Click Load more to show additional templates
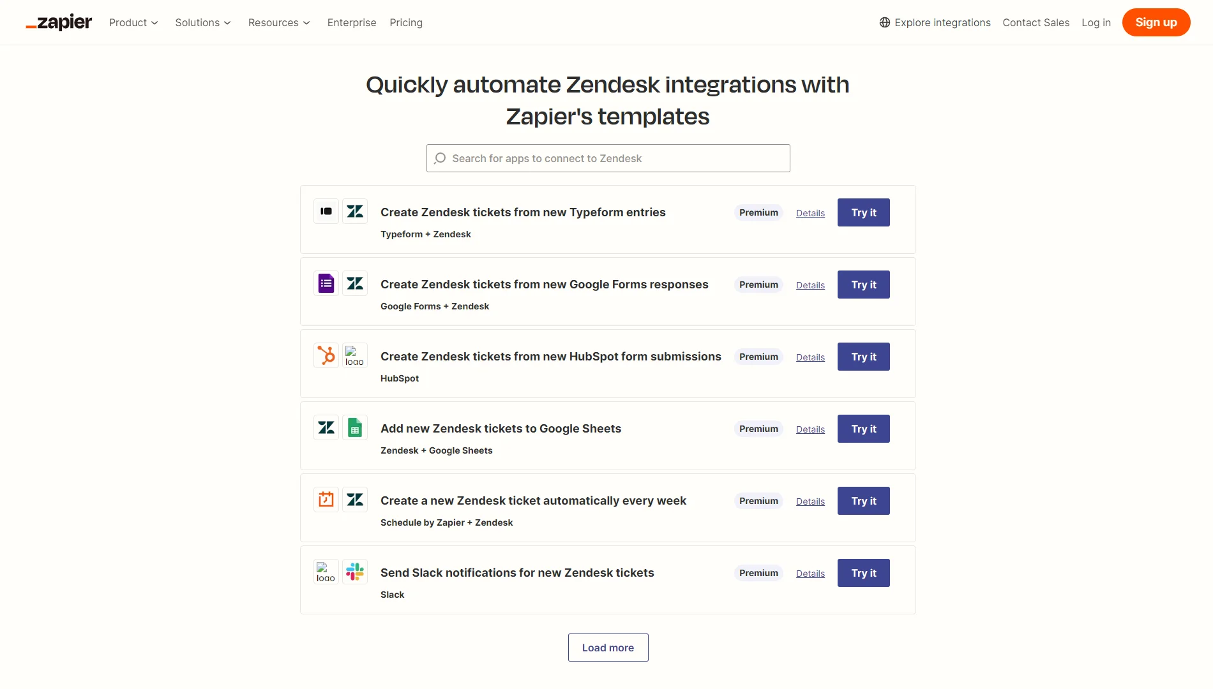Image resolution: width=1213 pixels, height=689 pixels. point(608,647)
